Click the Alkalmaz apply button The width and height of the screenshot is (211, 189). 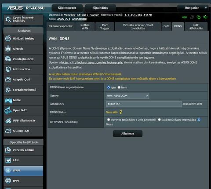click(x=127, y=134)
